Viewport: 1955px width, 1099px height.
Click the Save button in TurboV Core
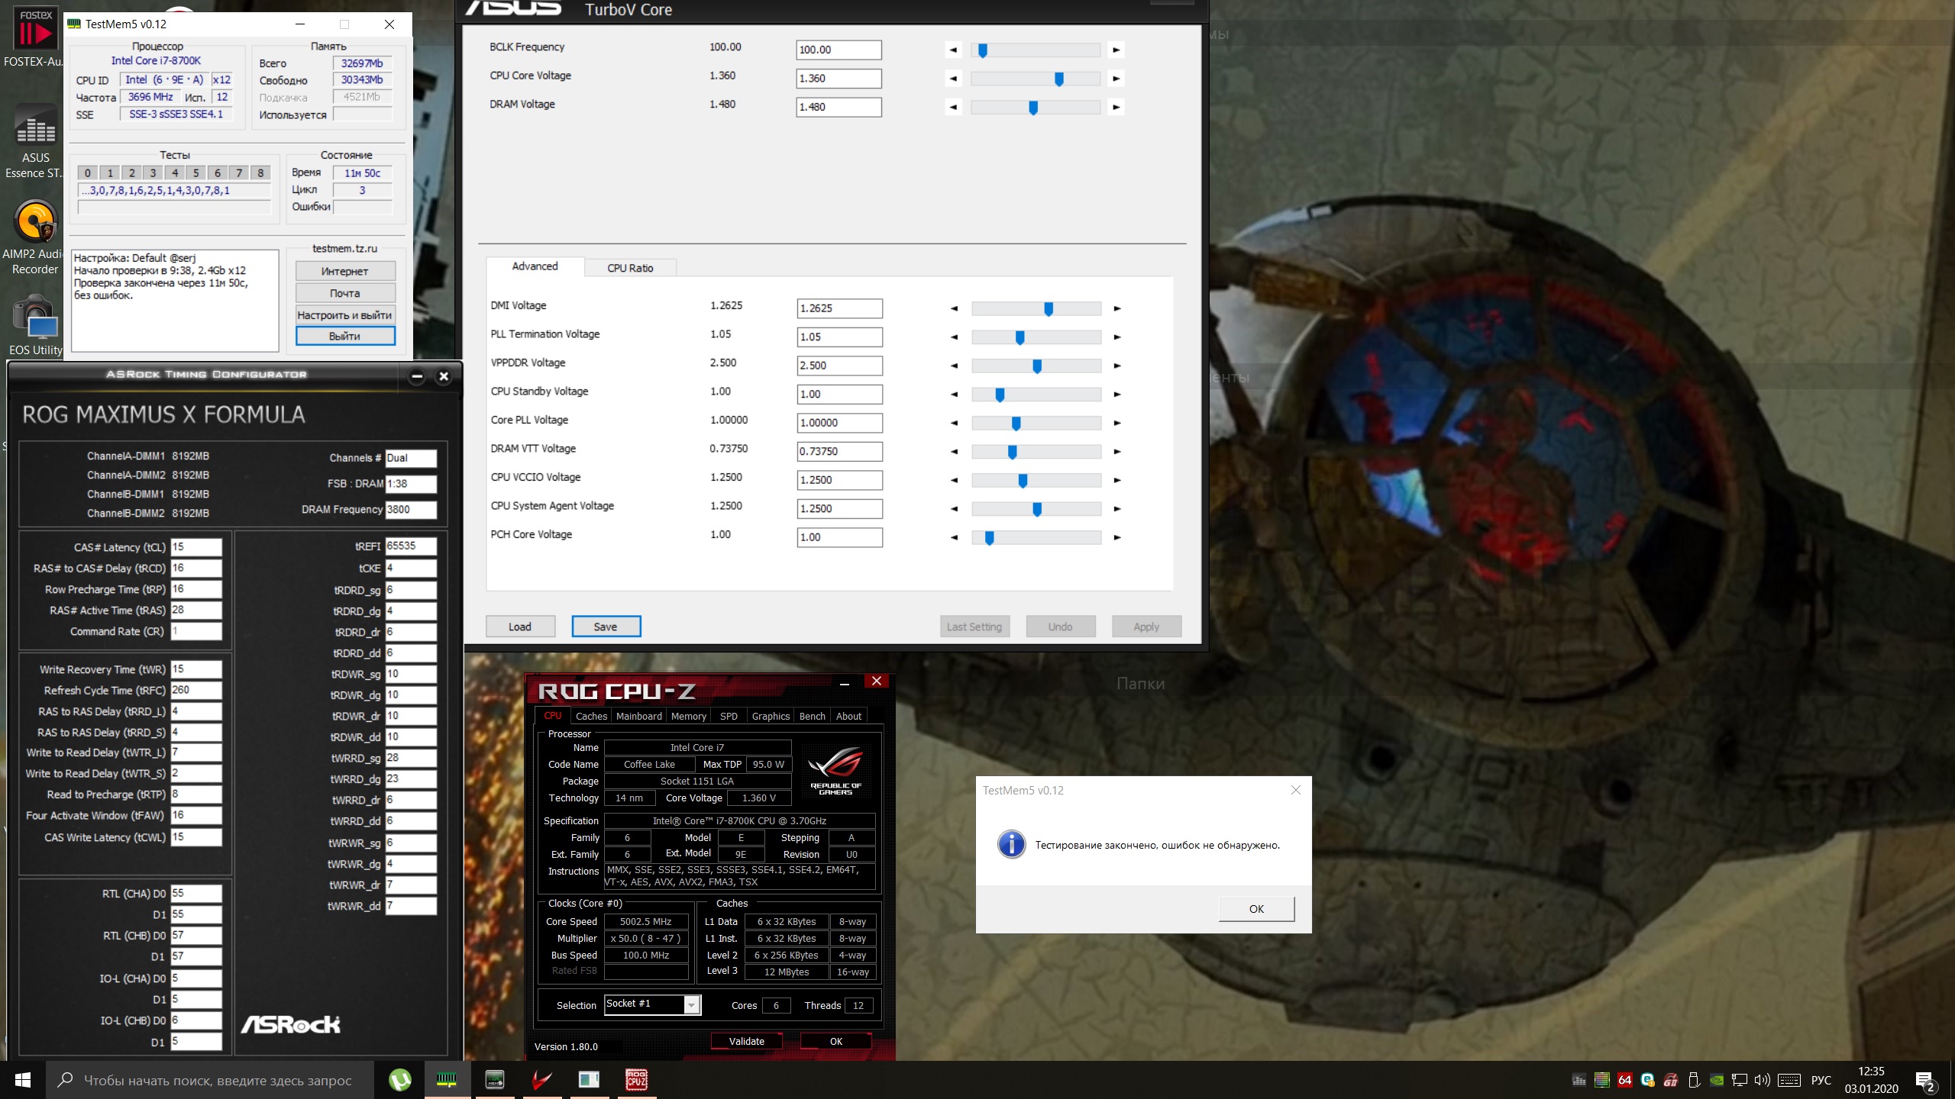point(606,627)
